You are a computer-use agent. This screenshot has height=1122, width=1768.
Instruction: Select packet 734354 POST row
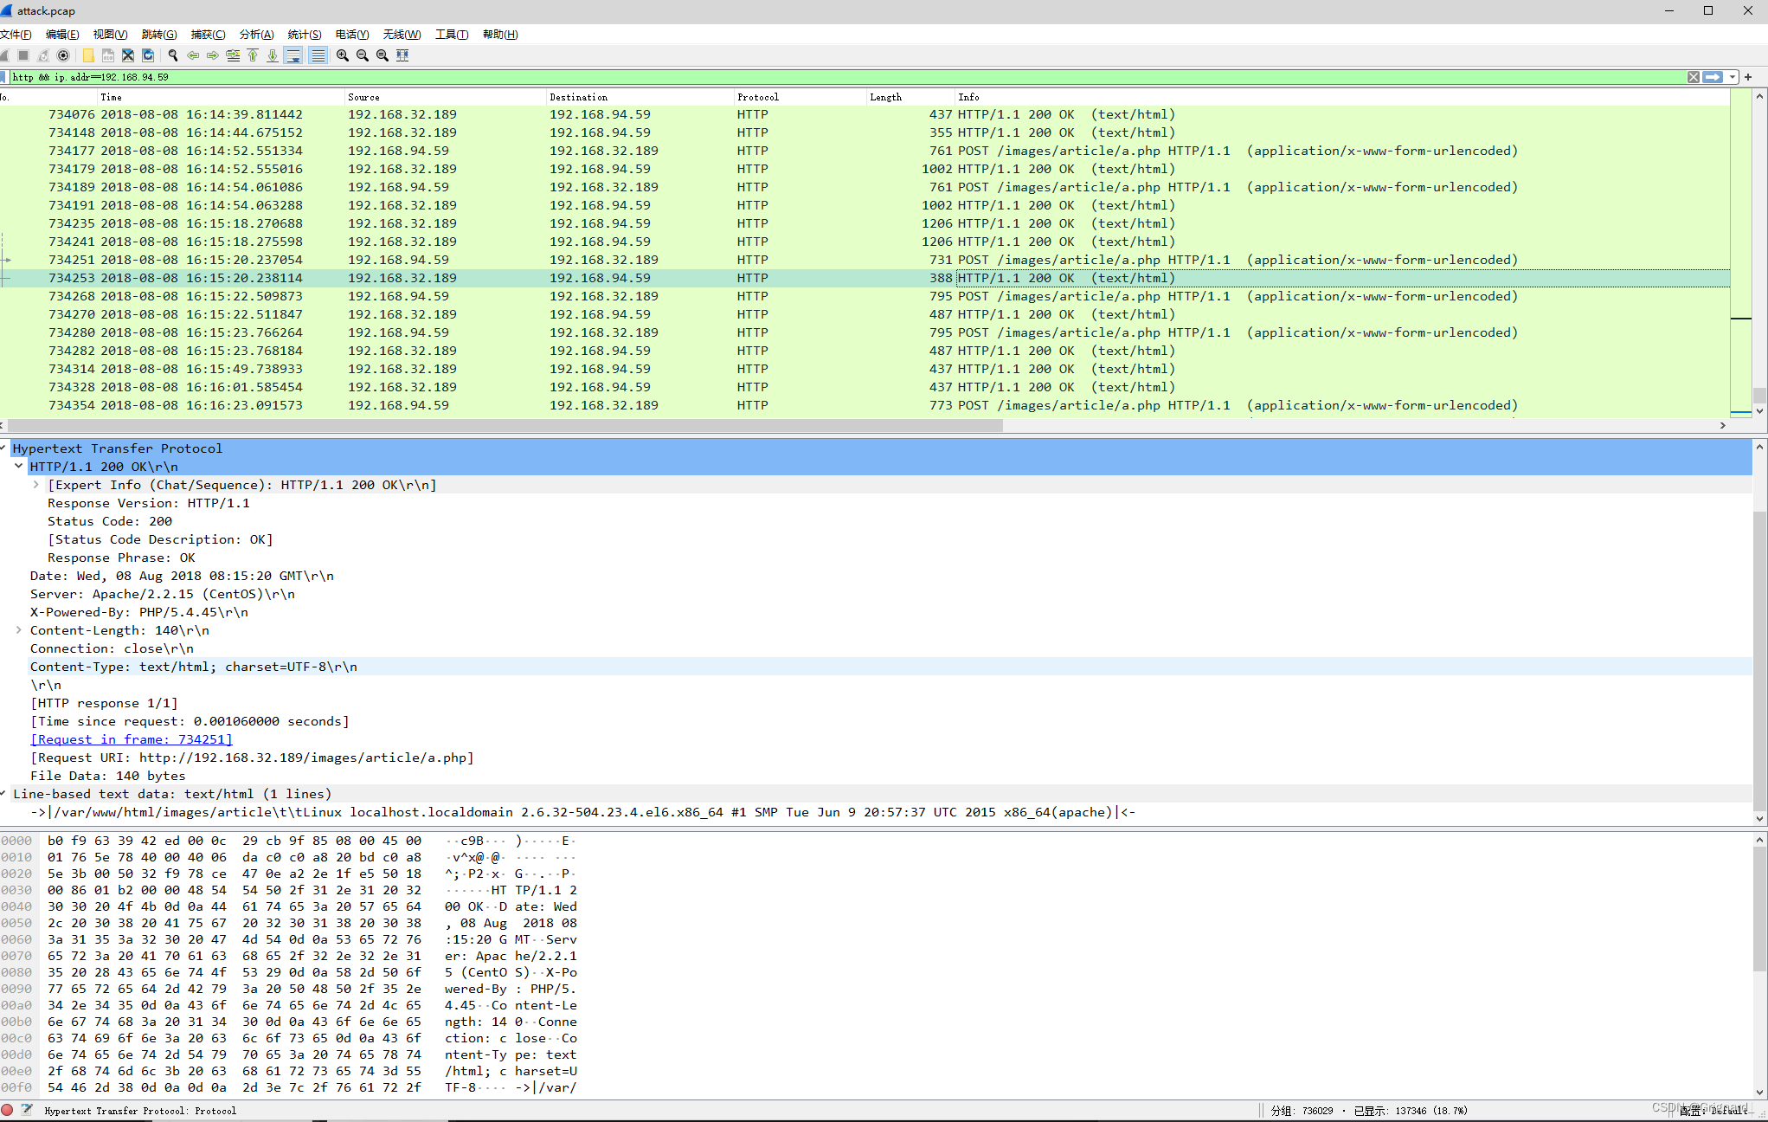coord(865,405)
